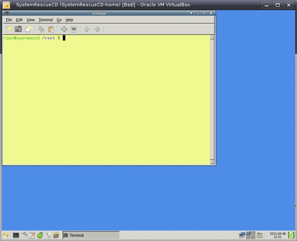Shade the Terminal window with up arrow

tap(191, 13)
